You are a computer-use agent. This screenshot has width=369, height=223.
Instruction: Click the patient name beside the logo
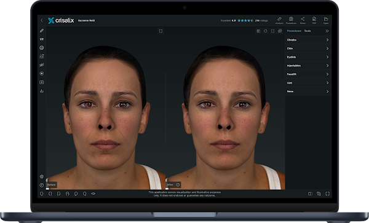pos(86,21)
